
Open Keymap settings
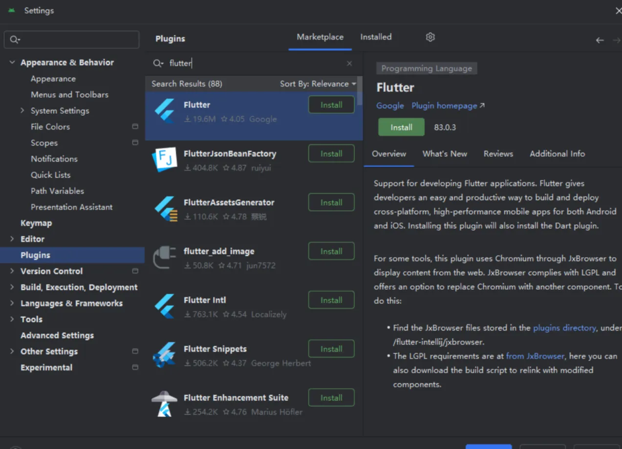[x=36, y=223]
